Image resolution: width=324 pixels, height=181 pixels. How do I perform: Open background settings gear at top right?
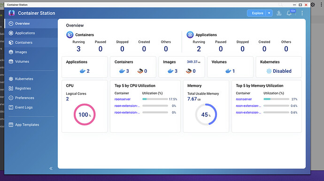click(x=313, y=5)
